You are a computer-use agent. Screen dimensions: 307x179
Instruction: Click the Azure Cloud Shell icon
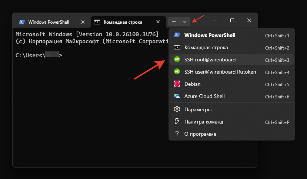coord(177,96)
